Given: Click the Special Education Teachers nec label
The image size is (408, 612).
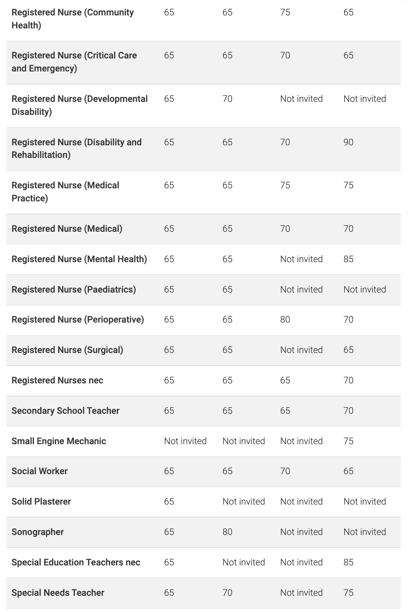Looking at the screenshot, I should (76, 563).
